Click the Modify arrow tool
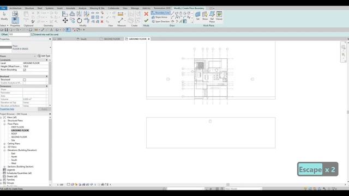 4,16
